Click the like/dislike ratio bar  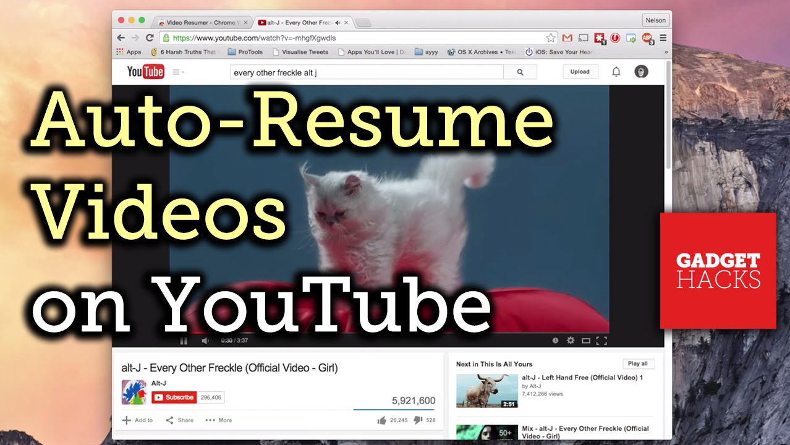[394, 409]
